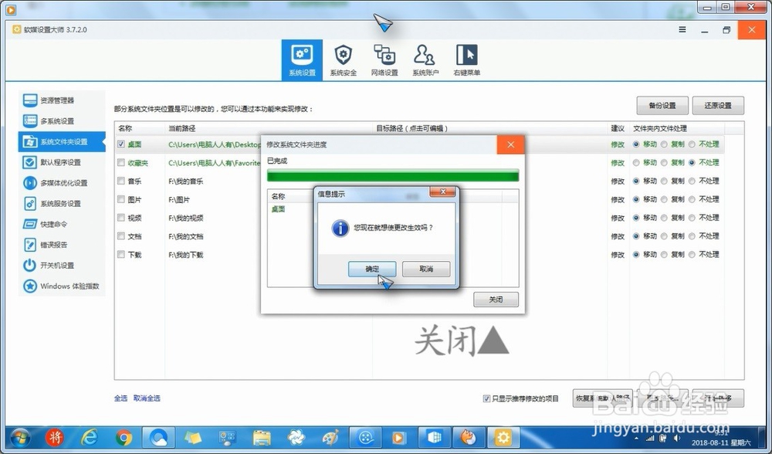Open the 网络设置 tab
Image resolution: width=772 pixels, height=454 pixels.
coord(384,60)
